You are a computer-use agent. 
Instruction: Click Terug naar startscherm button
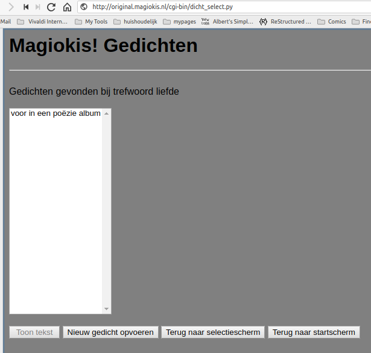click(x=314, y=332)
